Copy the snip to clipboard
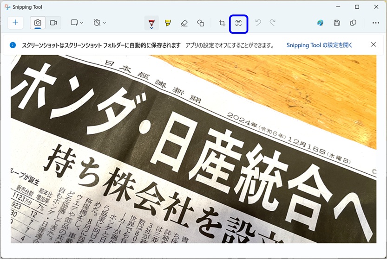Image resolution: width=387 pixels, height=259 pixels. point(353,23)
